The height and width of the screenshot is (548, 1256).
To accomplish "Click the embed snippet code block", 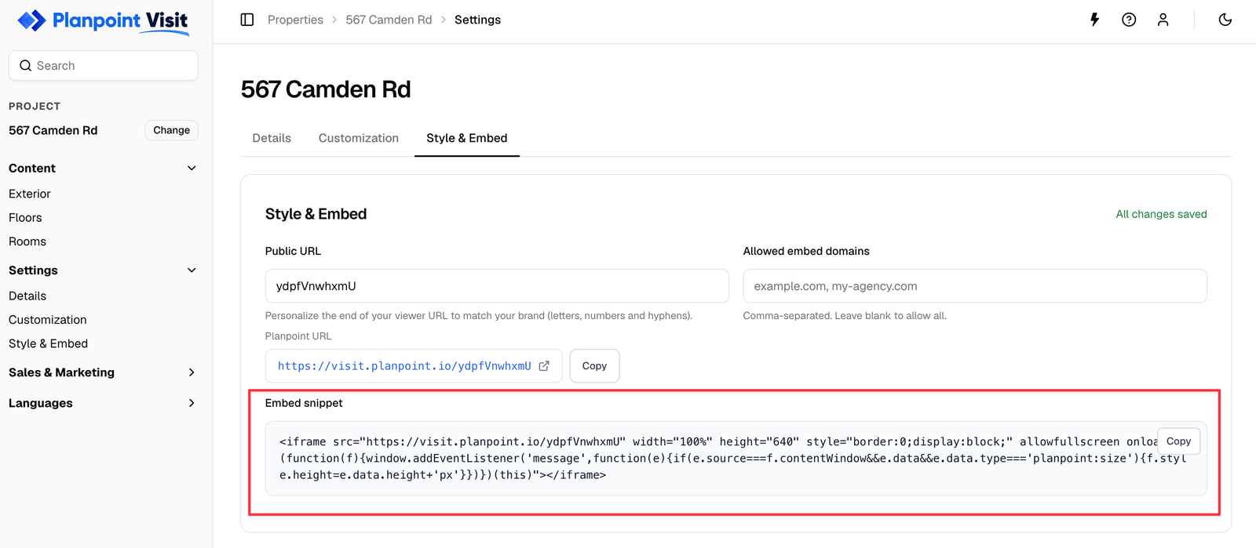I will coord(736,459).
